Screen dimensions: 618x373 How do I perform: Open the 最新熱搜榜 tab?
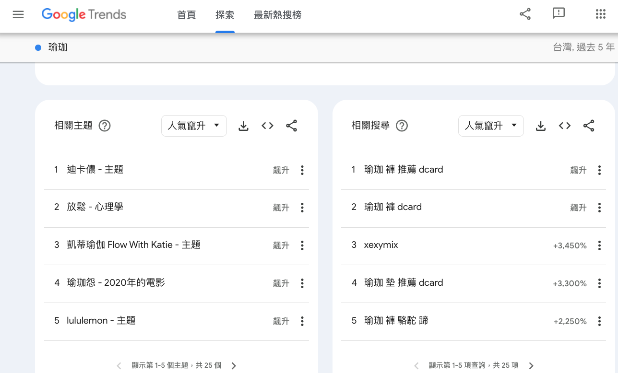tap(278, 15)
